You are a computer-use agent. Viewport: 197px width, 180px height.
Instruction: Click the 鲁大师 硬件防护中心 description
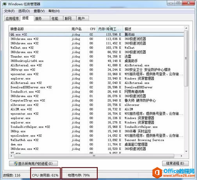point(140,100)
